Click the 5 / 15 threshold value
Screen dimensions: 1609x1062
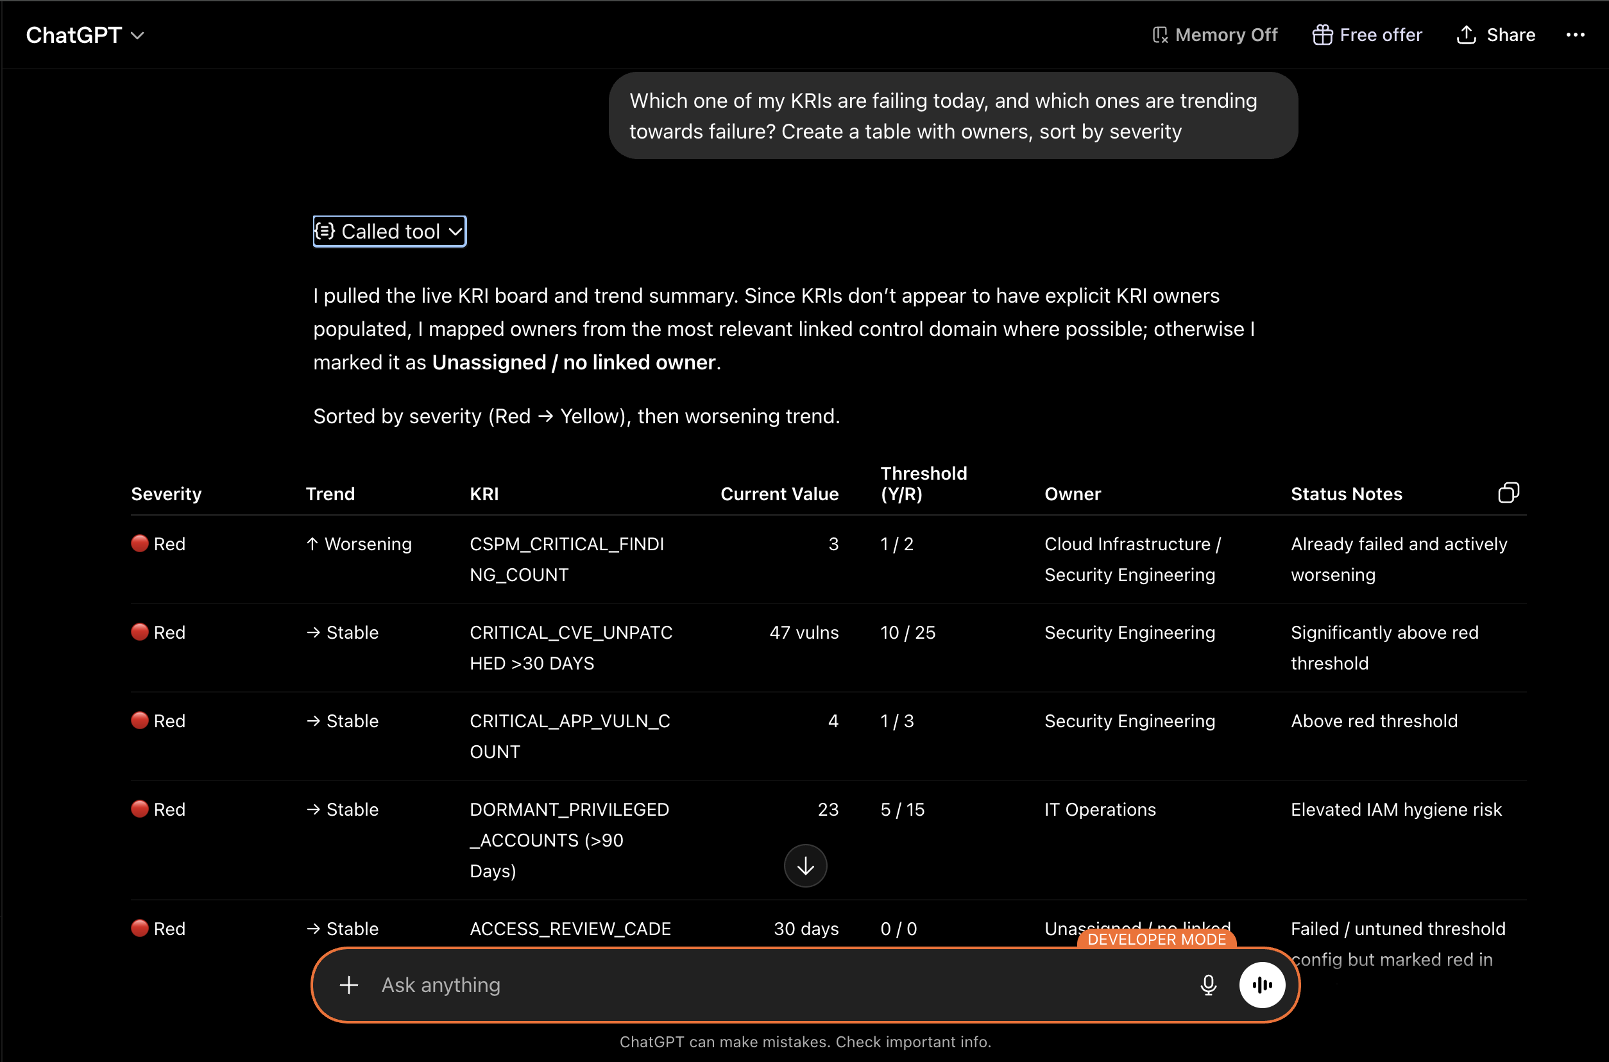point(903,809)
